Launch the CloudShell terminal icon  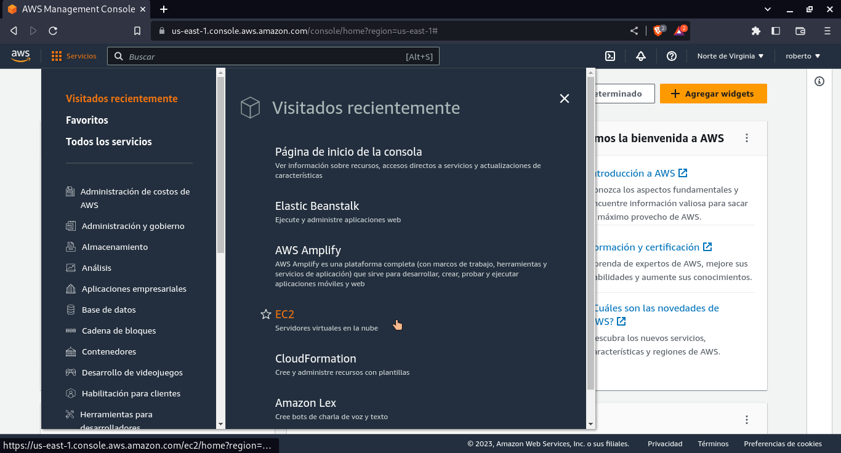(x=610, y=56)
